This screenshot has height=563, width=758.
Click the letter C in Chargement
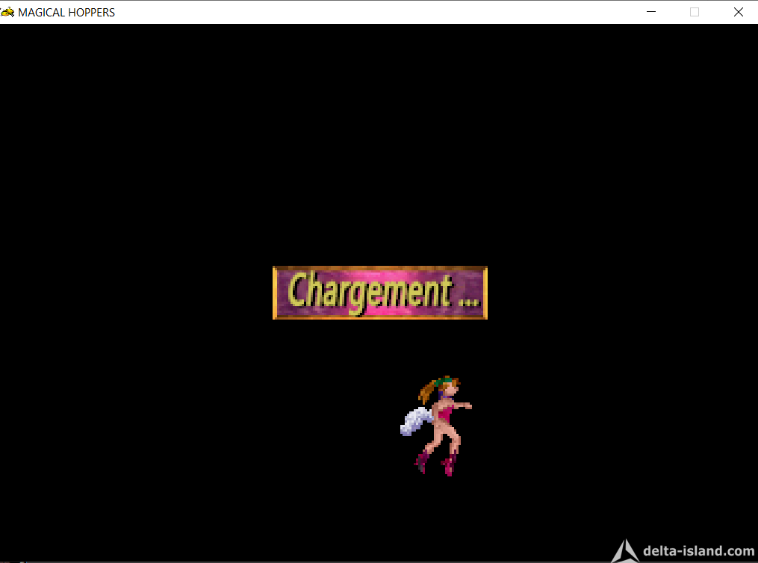click(x=297, y=289)
